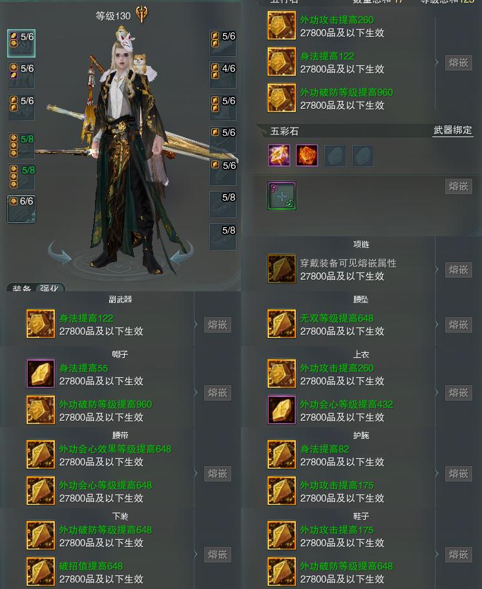Viewport: 482px width, 589px height.
Task: Click 熔嵌 button for 项链
Action: [458, 270]
